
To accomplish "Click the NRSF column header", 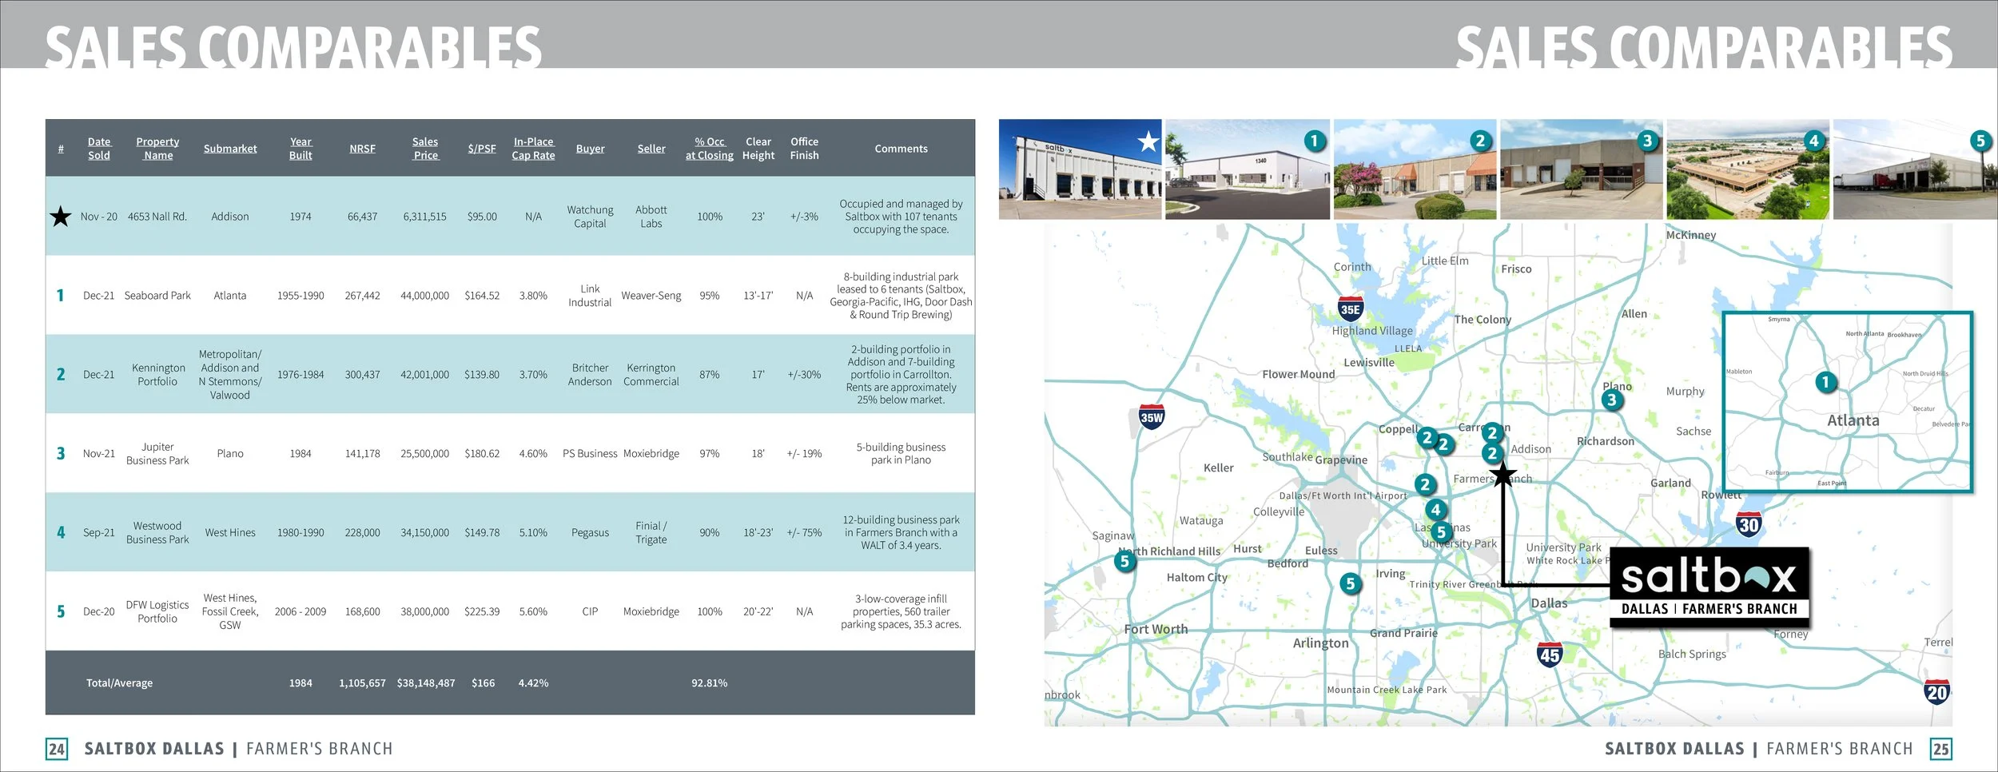I will click(x=362, y=149).
